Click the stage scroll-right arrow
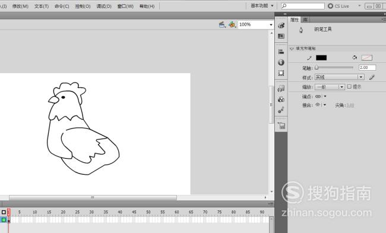 point(265,197)
